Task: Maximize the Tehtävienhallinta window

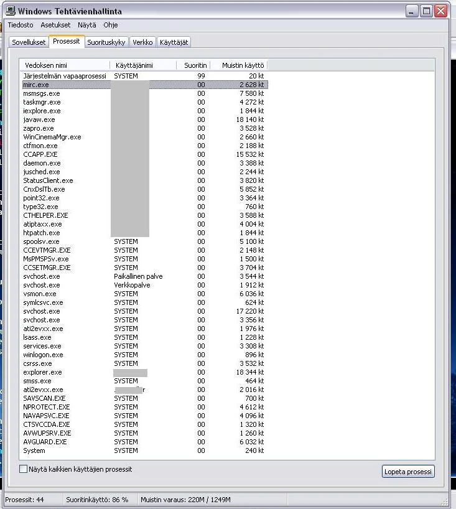Action: [x=426, y=11]
